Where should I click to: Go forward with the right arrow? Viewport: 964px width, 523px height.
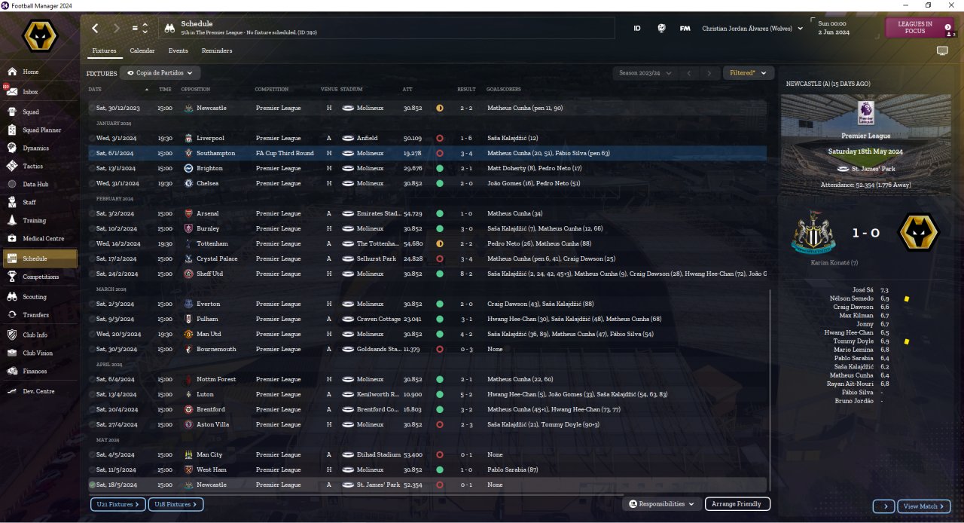[x=116, y=28]
